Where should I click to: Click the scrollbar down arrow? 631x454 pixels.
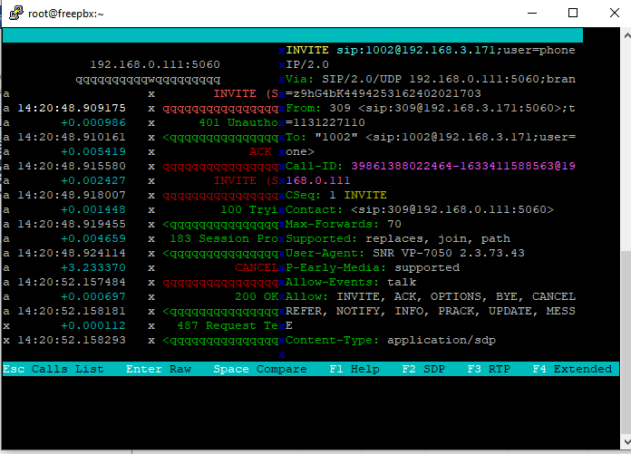[x=626, y=441]
